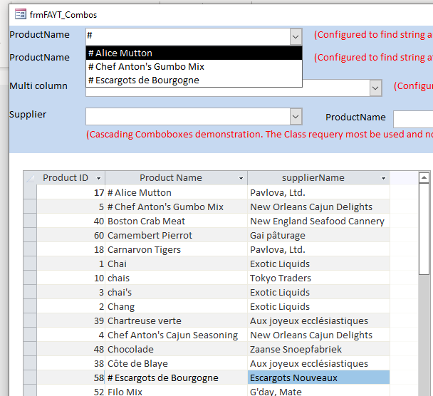
Task: Open the Product ID column filter arrow
Action: (98, 178)
